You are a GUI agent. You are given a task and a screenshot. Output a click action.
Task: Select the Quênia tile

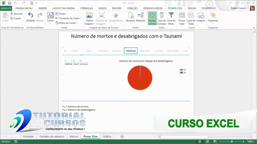[x=159, y=51]
